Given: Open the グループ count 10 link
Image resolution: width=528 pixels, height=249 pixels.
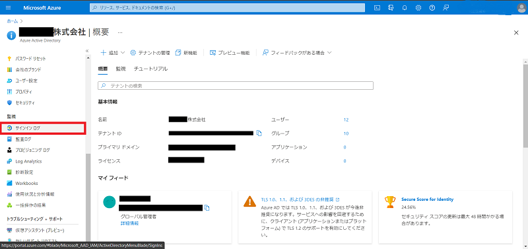Looking at the screenshot, I should point(346,133).
